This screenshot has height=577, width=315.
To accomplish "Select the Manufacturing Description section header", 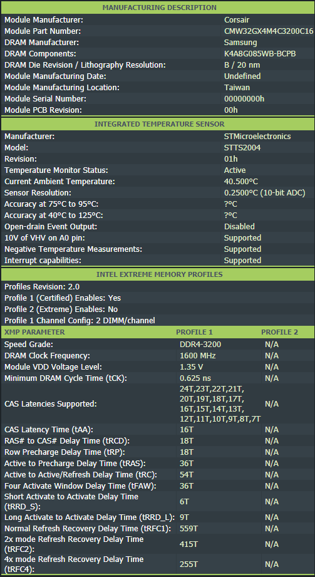I will (x=159, y=8).
